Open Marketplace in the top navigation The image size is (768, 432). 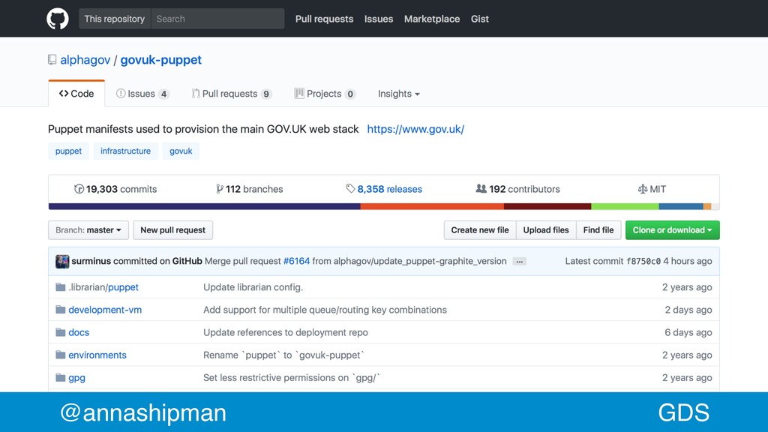[432, 19]
